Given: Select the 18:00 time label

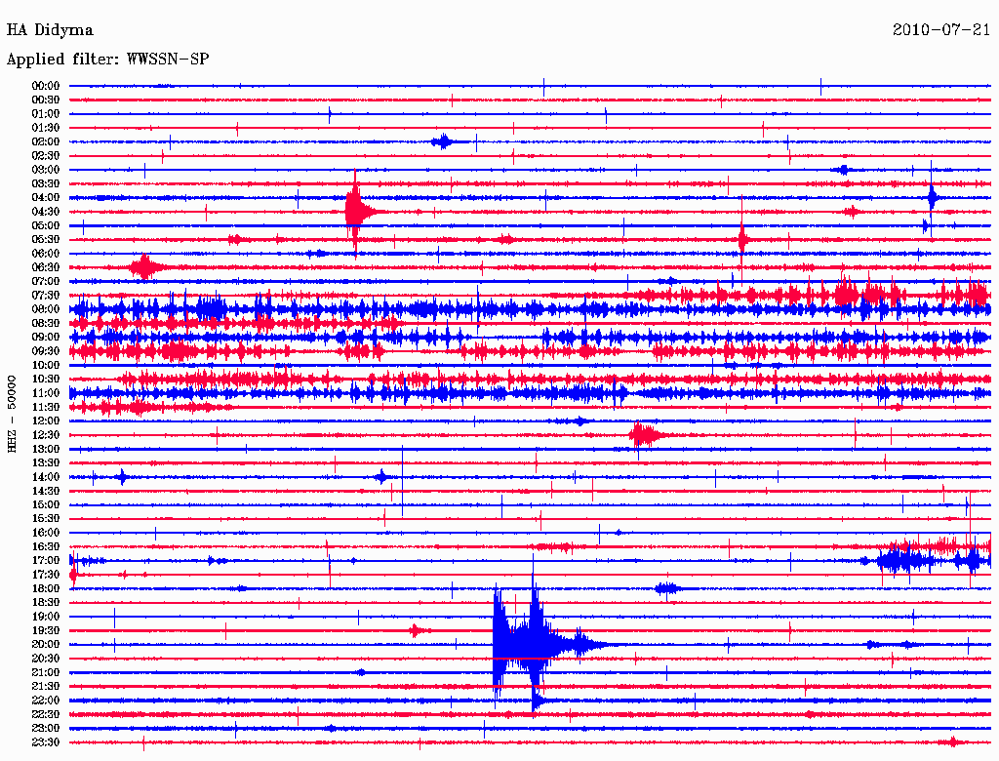Looking at the screenshot, I should pos(45,589).
